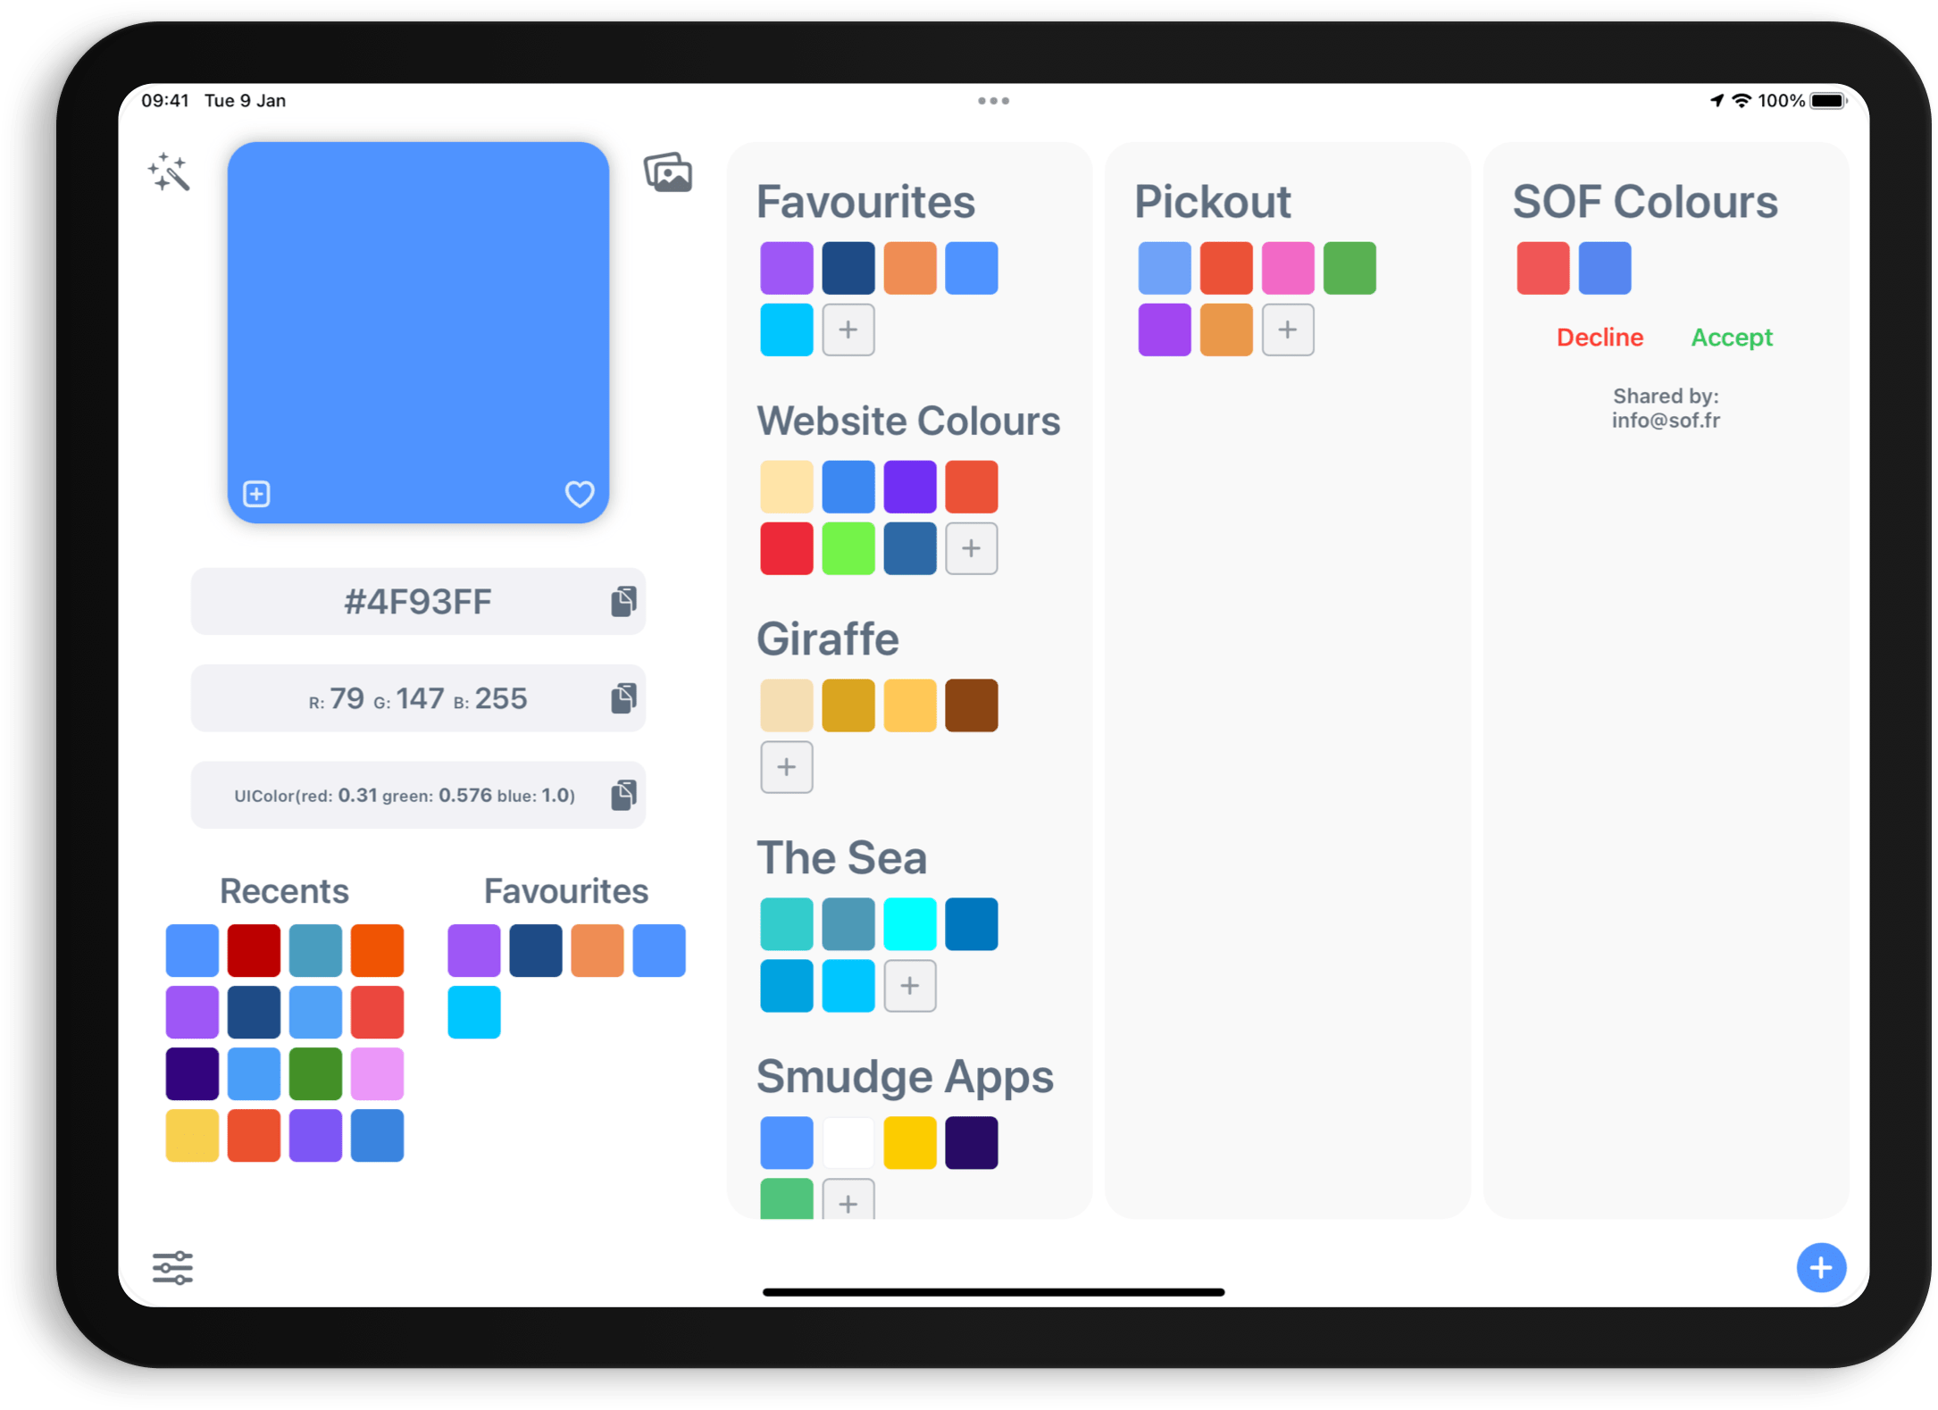Open the Website Colours palette title
The image size is (1938, 1410).
pyautogui.click(x=907, y=421)
